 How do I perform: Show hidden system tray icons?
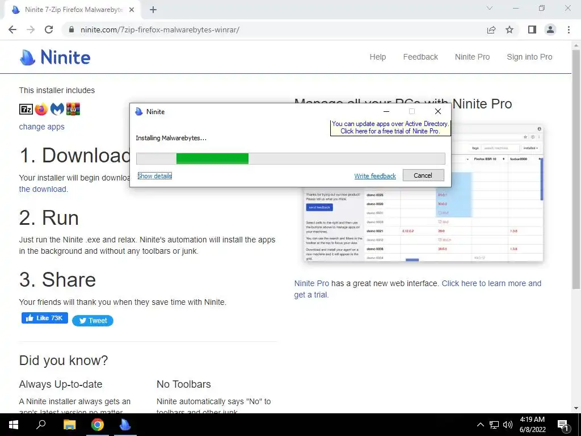point(480,425)
